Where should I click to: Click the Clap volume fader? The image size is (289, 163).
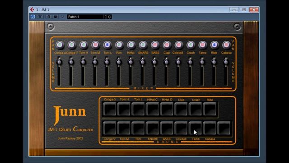pyautogui.click(x=166, y=62)
